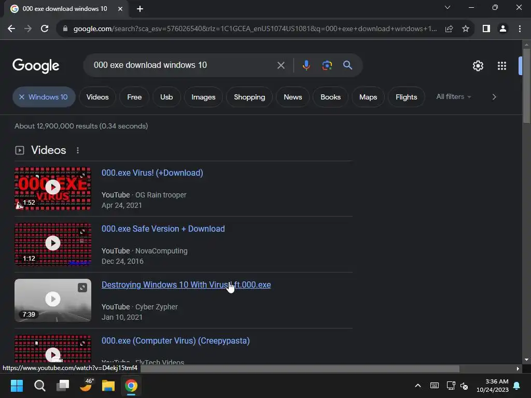The image size is (531, 398).
Task: Play the 1:52 video thumbnail
Action: (53, 188)
